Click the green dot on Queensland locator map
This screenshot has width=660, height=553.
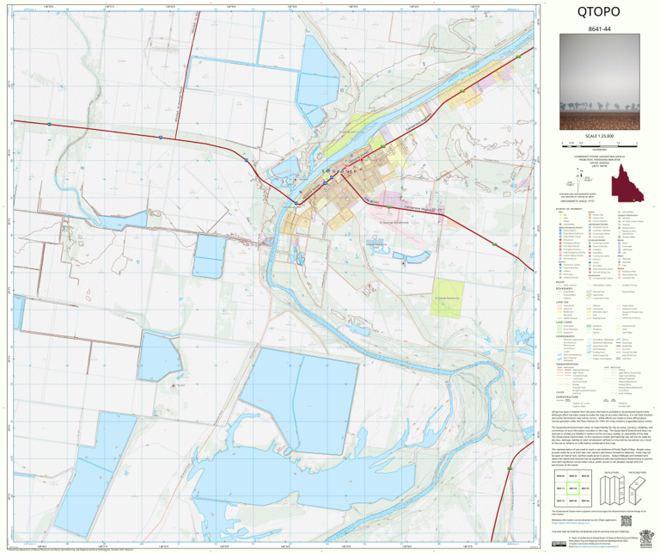click(x=633, y=200)
